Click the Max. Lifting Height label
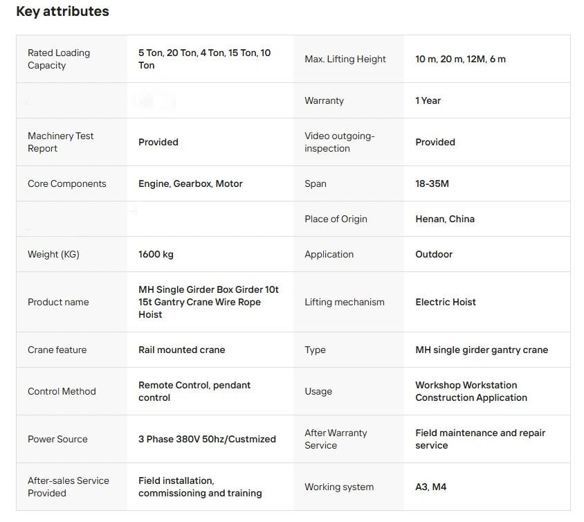The width and height of the screenshot is (584, 522). 345,59
